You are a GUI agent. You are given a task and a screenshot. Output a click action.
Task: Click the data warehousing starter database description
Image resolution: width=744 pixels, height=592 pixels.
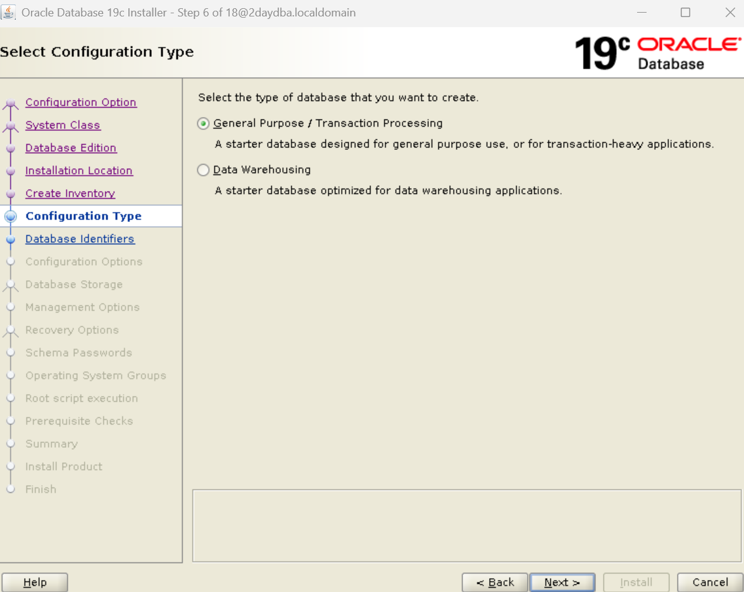388,191
